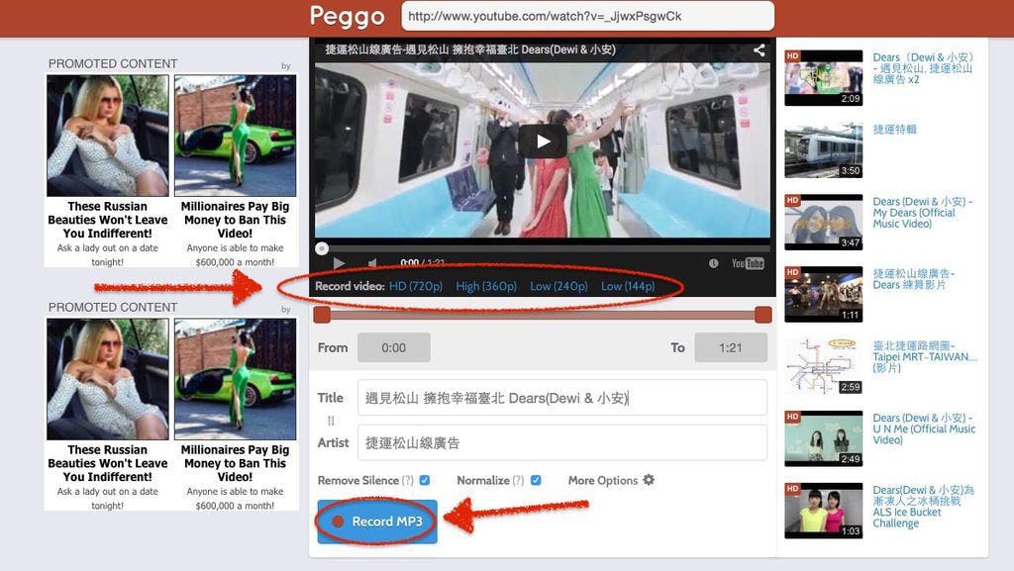Open the 3:47 My Dears video thumbnail

pyautogui.click(x=823, y=223)
